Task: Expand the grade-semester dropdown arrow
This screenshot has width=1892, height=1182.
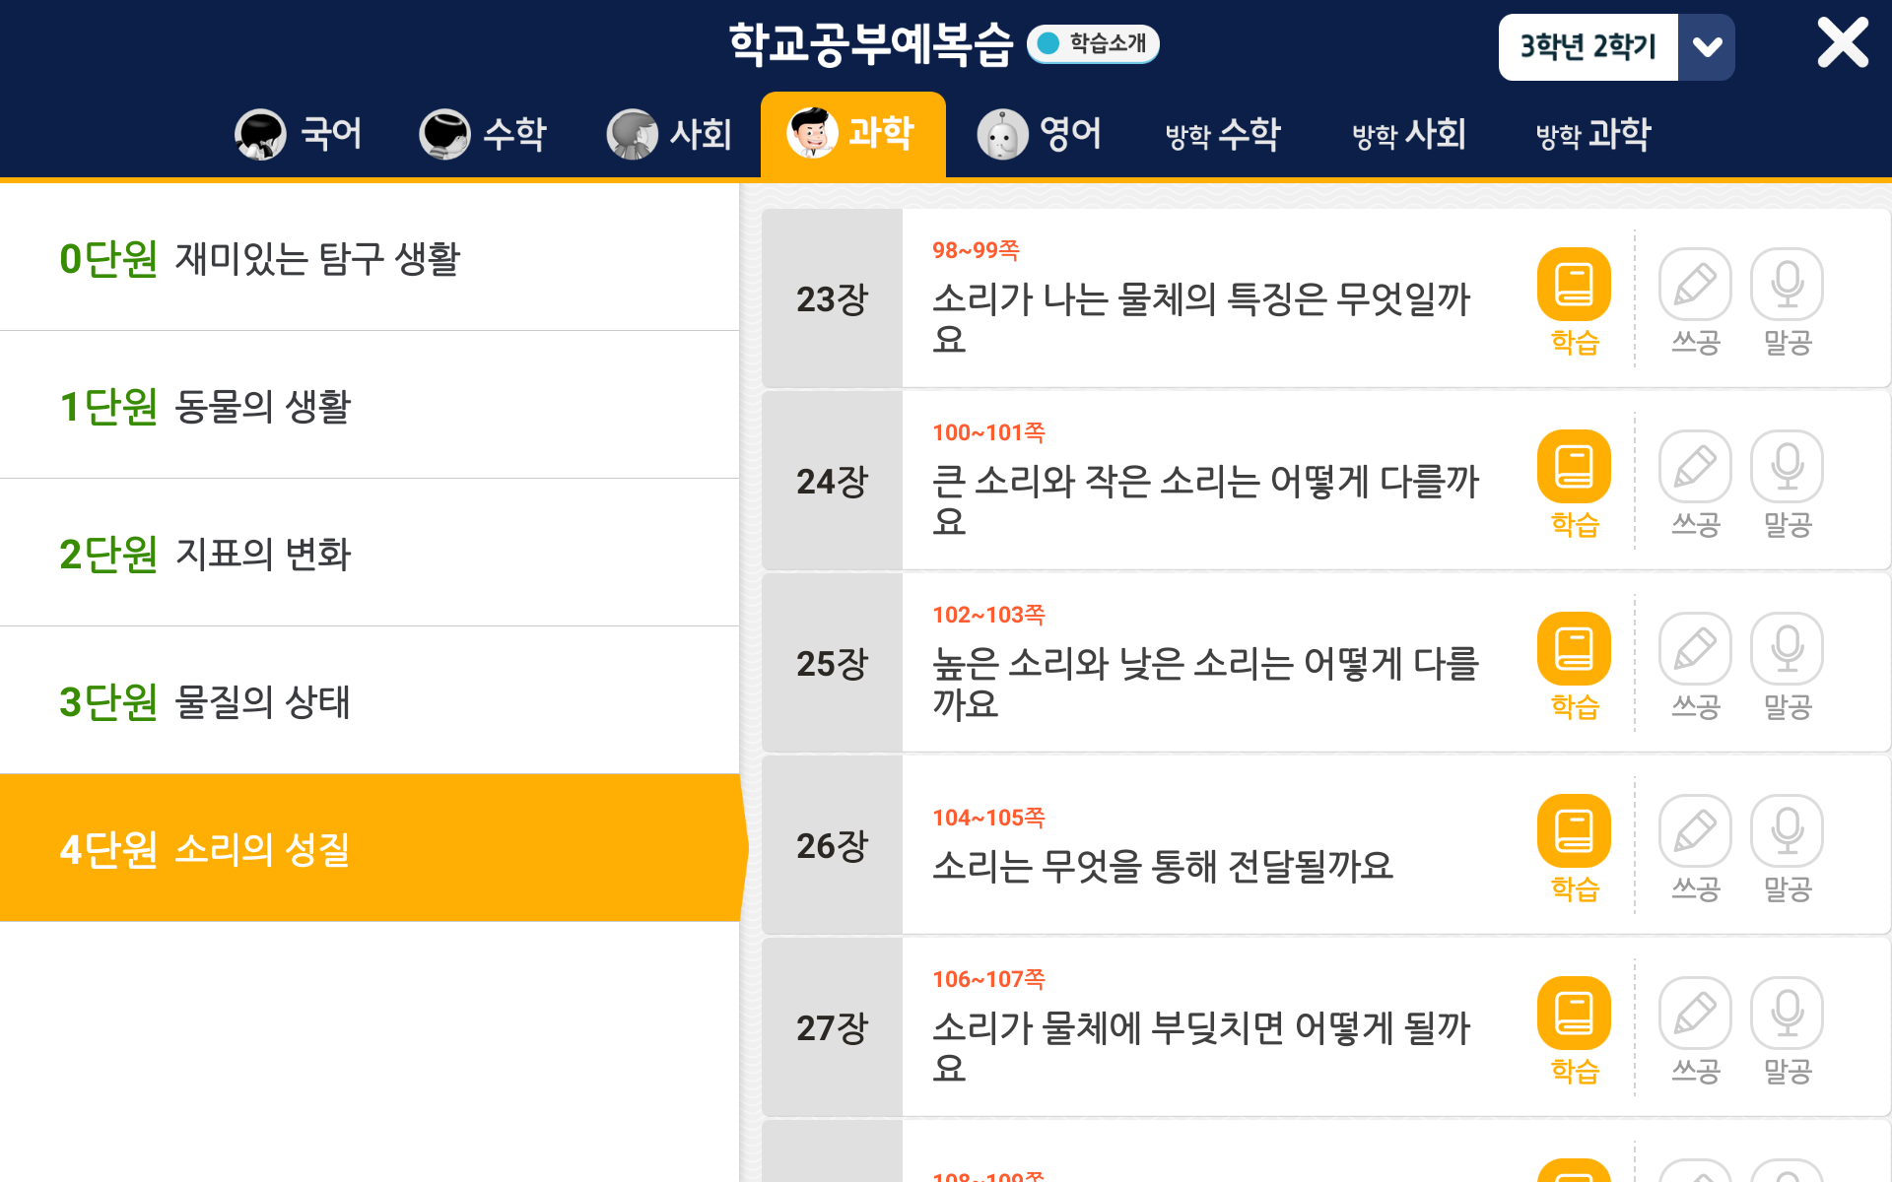Action: coord(1707,47)
